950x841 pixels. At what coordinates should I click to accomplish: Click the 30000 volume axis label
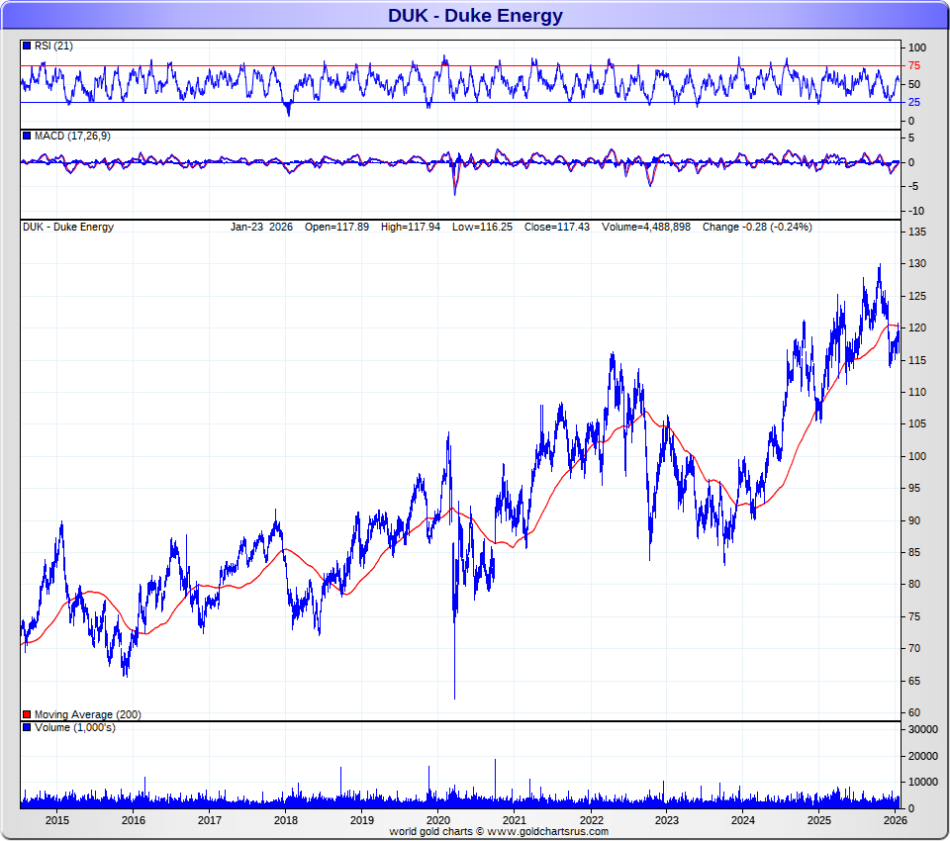922,729
